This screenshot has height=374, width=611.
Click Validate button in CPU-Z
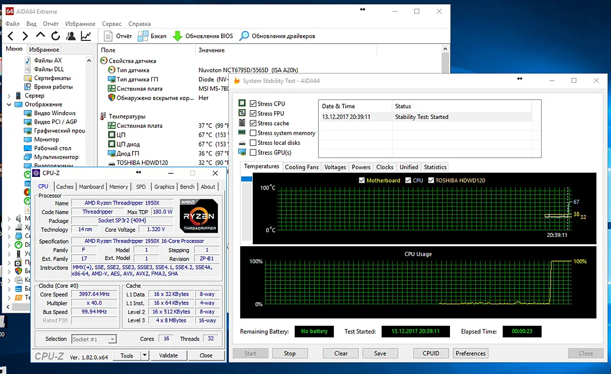(x=168, y=355)
